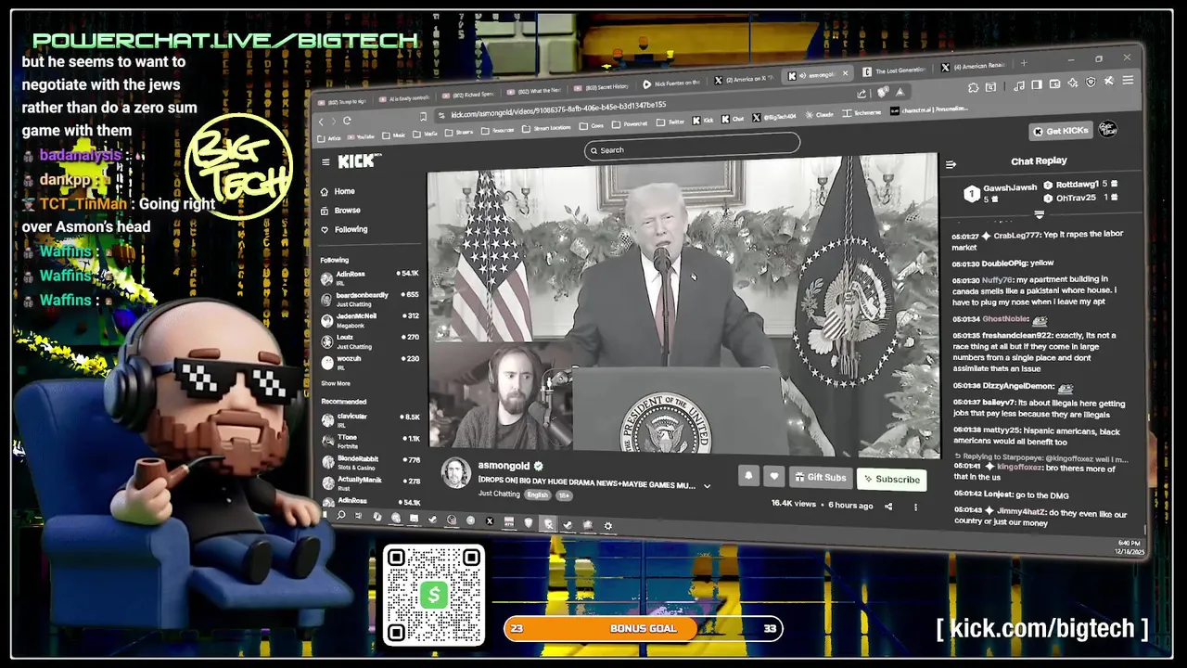This screenshot has height=668, width=1187.
Task: Select woozuh channel in sidebar
Action: [x=369, y=361]
